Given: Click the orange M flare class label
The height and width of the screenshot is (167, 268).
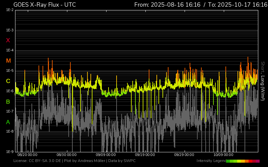Looking at the screenshot, I should (8, 61).
